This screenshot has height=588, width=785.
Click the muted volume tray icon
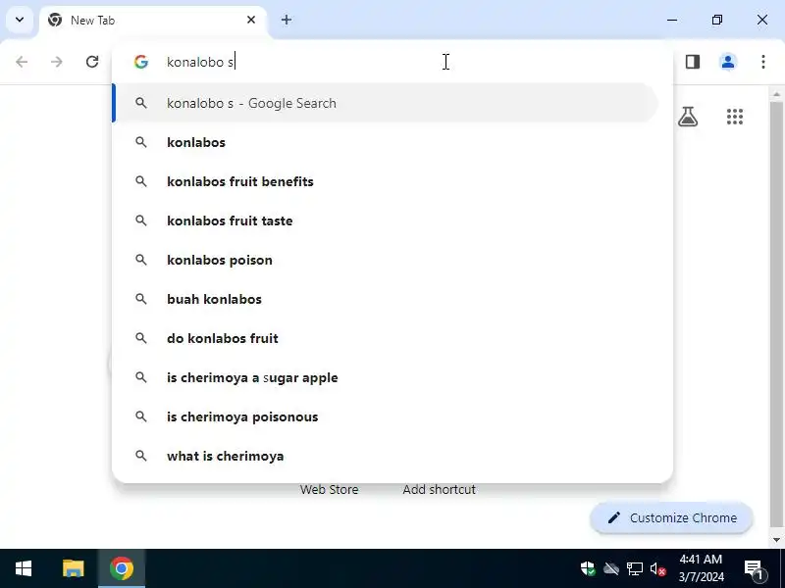pos(657,568)
